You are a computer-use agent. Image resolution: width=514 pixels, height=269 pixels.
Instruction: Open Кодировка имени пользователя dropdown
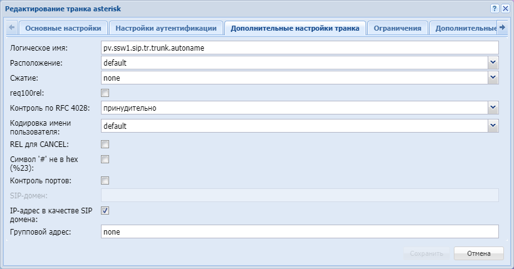(493, 126)
